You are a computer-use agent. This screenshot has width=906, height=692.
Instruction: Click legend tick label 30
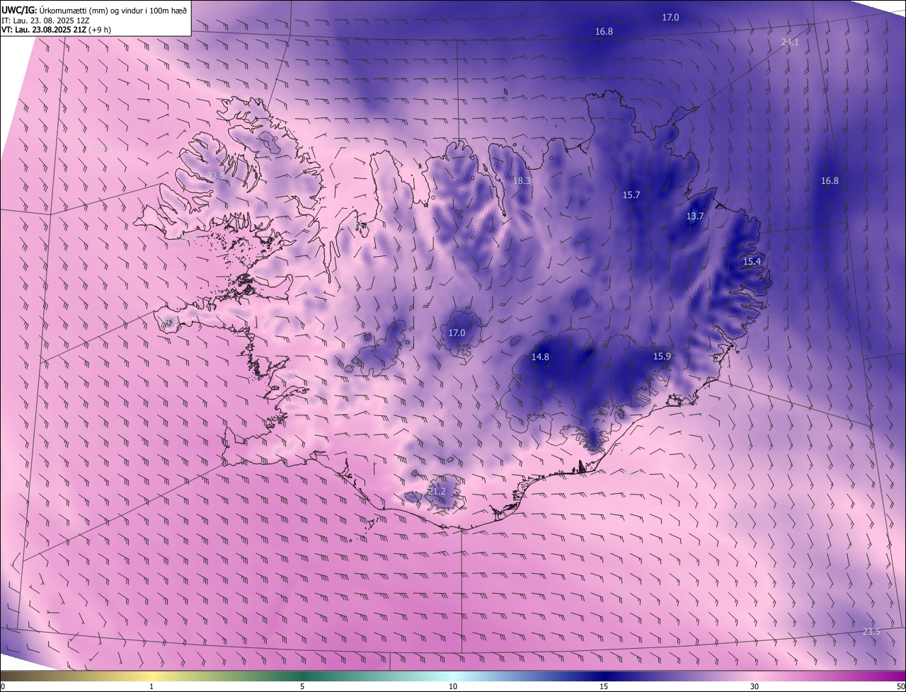pos(755,687)
